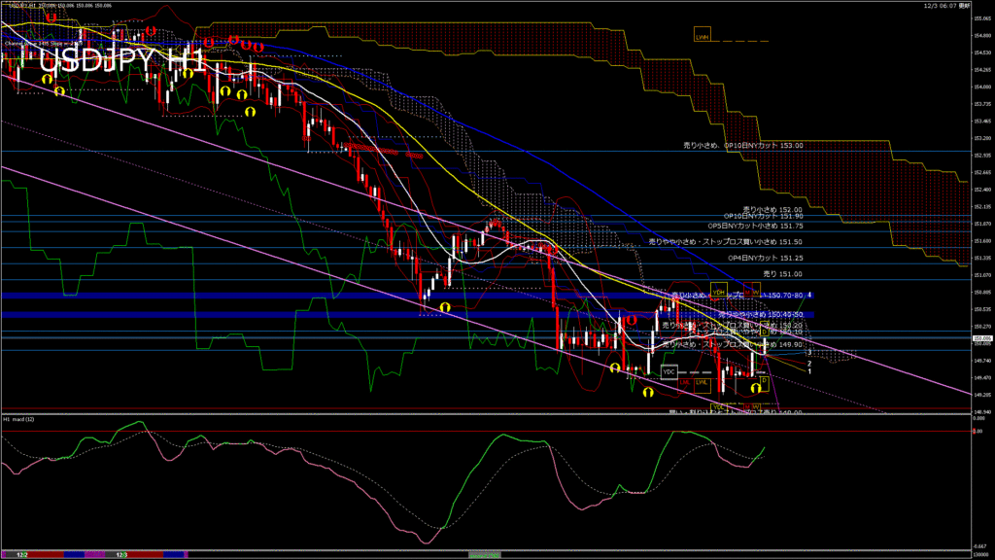Click the lowest yellow up-arrow signal marker

tap(648, 393)
